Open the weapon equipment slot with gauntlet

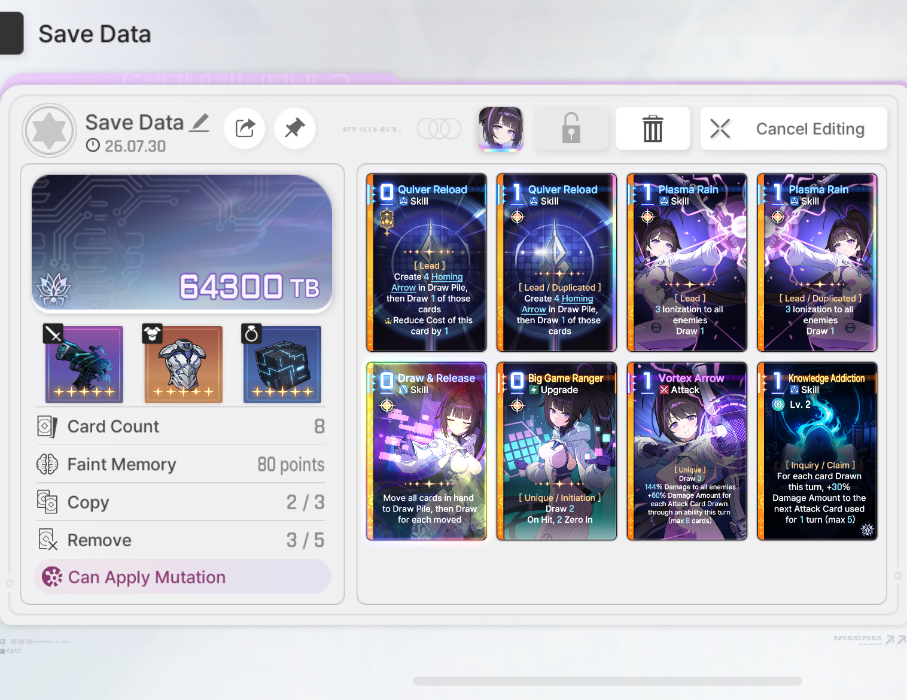[x=84, y=364]
